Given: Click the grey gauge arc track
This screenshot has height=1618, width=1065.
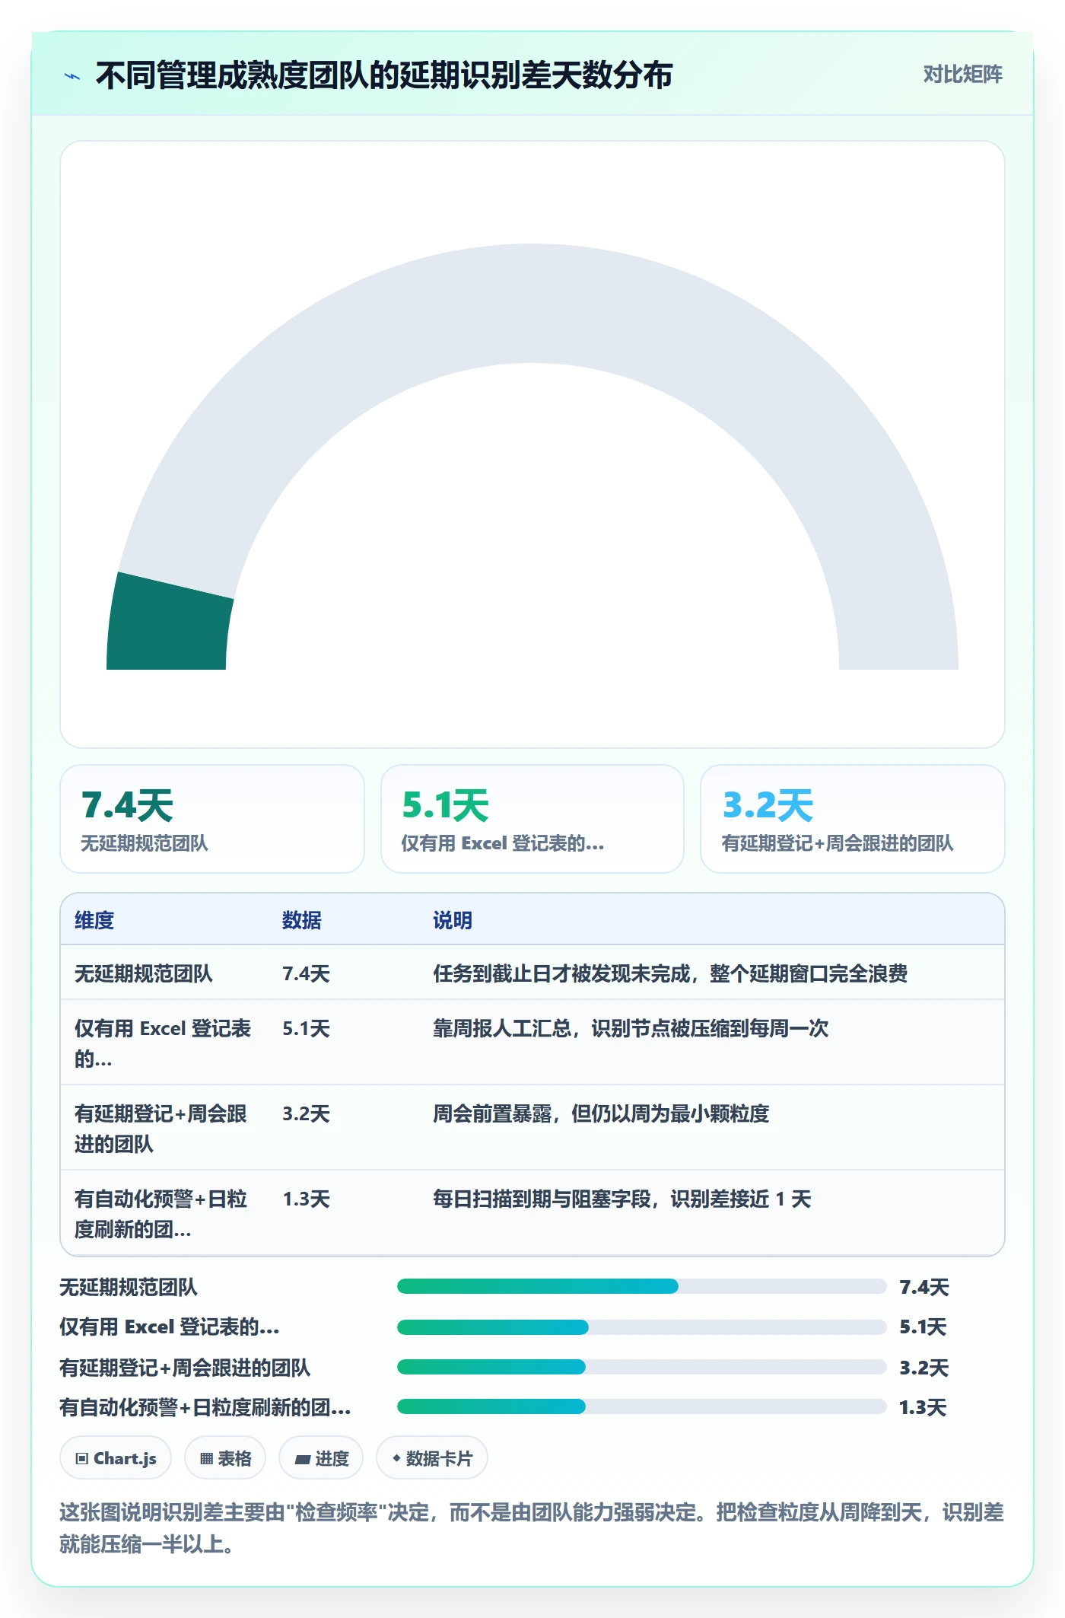Looking at the screenshot, I should [532, 304].
